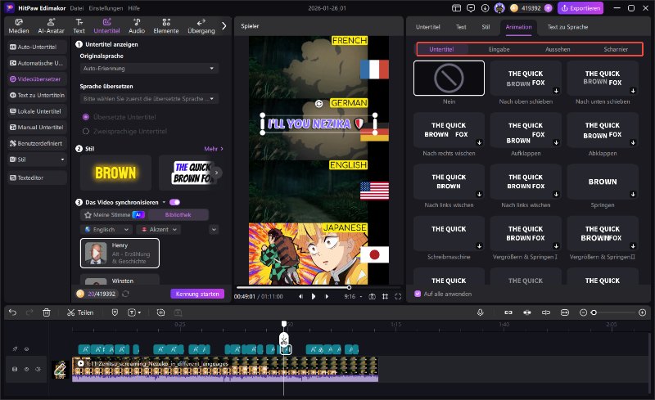This screenshot has width=655, height=400.
Task: Click the microphone voice-over icon
Action: click(481, 312)
